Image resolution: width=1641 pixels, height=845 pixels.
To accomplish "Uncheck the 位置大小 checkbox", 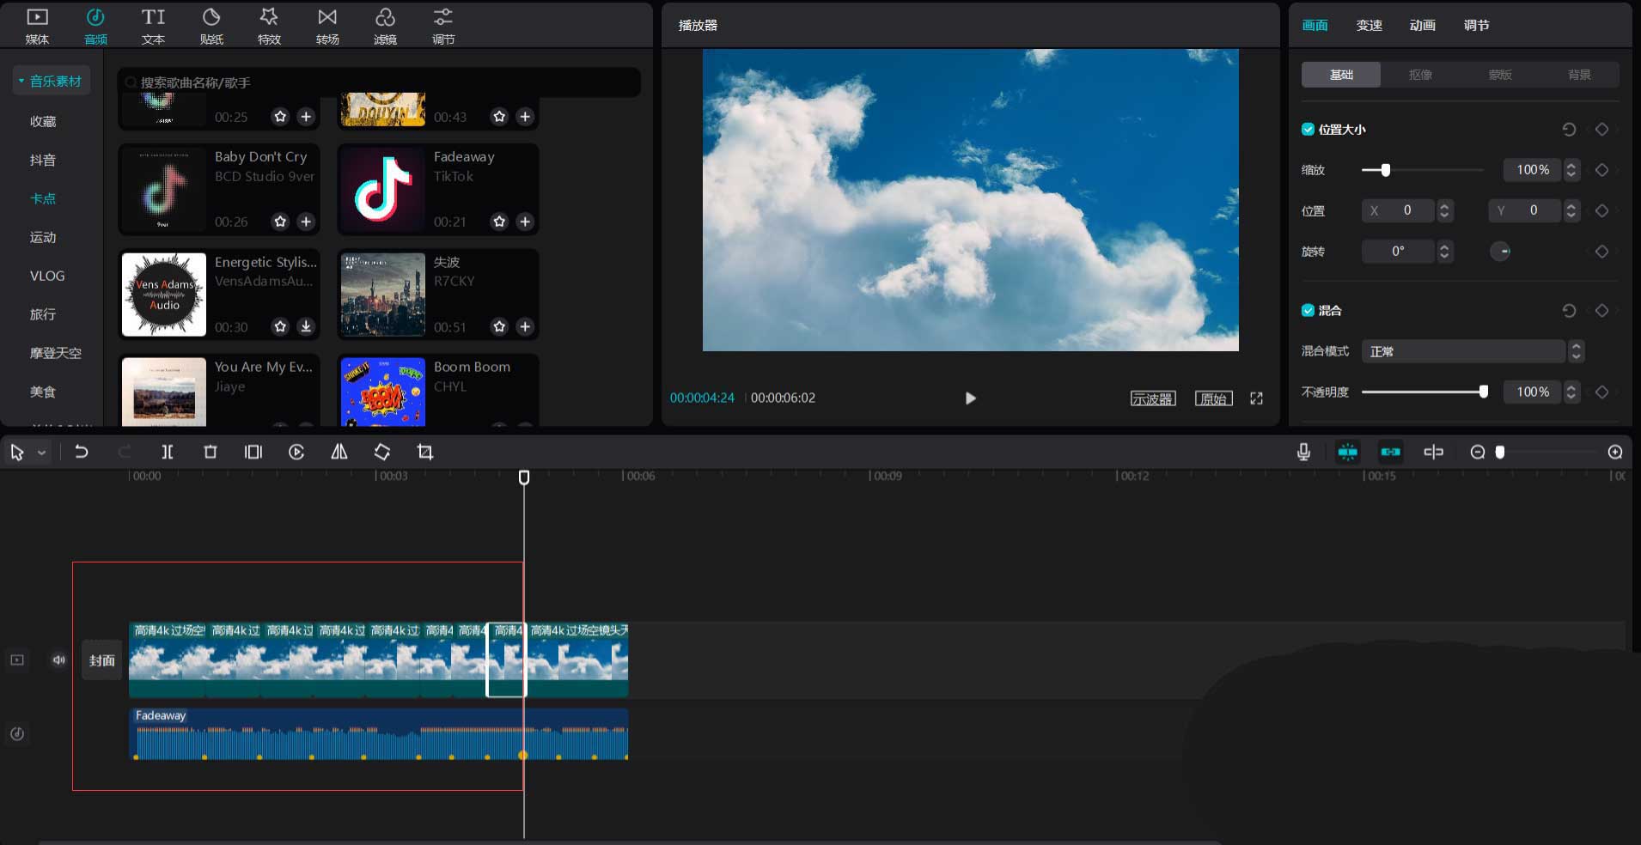I will (1308, 130).
